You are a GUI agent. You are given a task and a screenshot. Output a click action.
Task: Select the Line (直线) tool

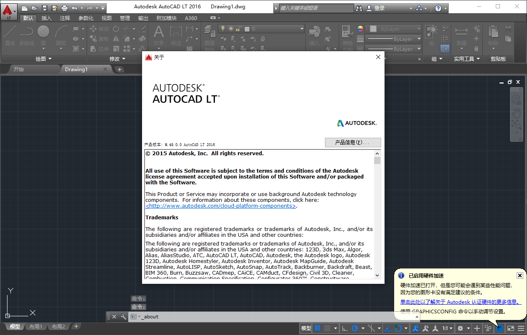[10, 35]
